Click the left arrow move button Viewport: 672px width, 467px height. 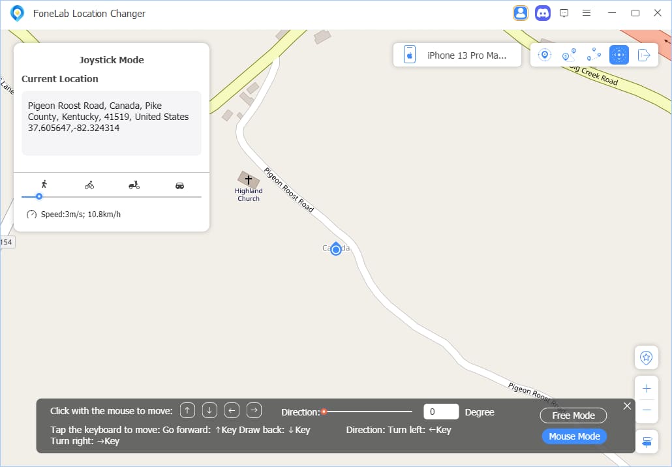tap(232, 410)
